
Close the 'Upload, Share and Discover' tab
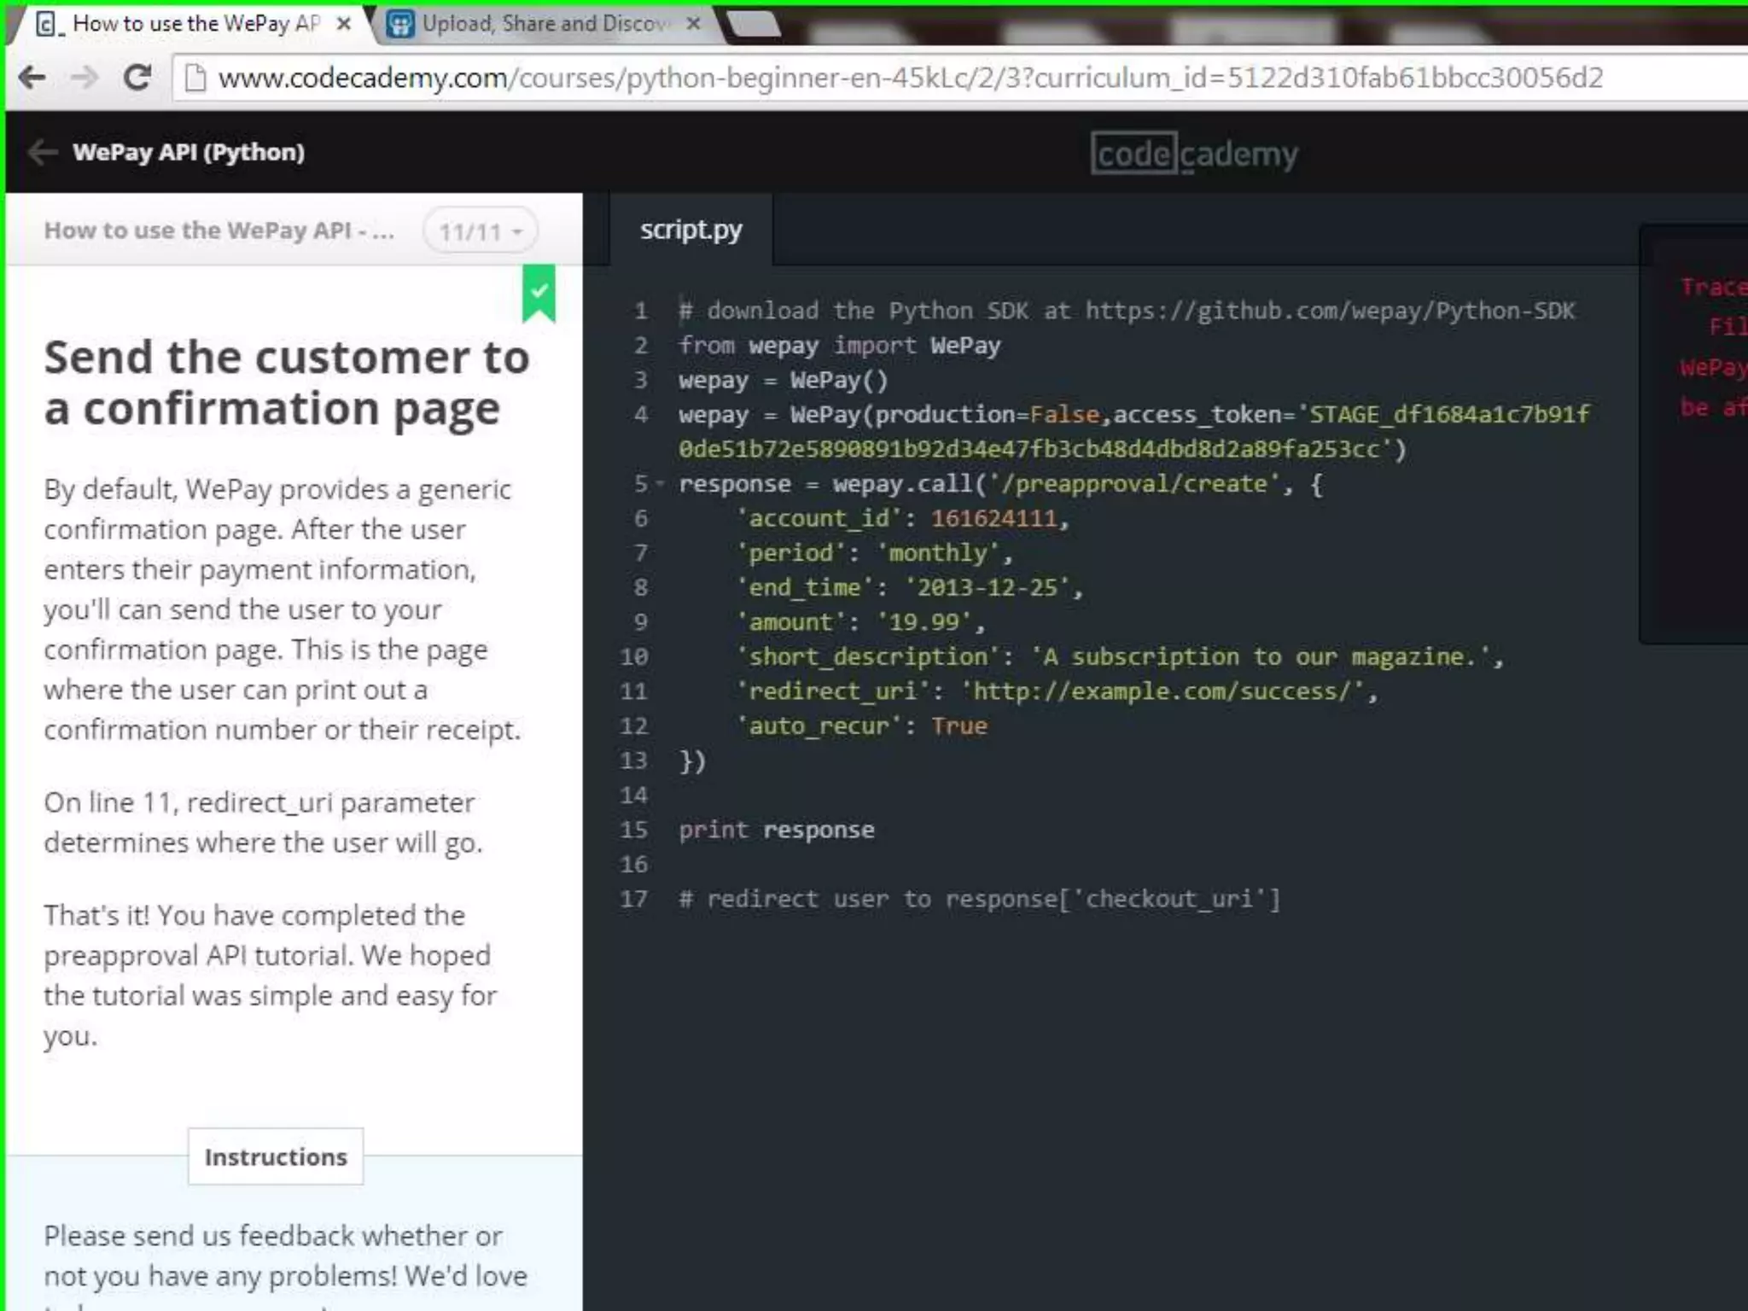694,24
